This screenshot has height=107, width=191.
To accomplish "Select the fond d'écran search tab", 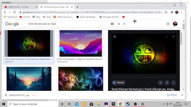I will point(56,7).
